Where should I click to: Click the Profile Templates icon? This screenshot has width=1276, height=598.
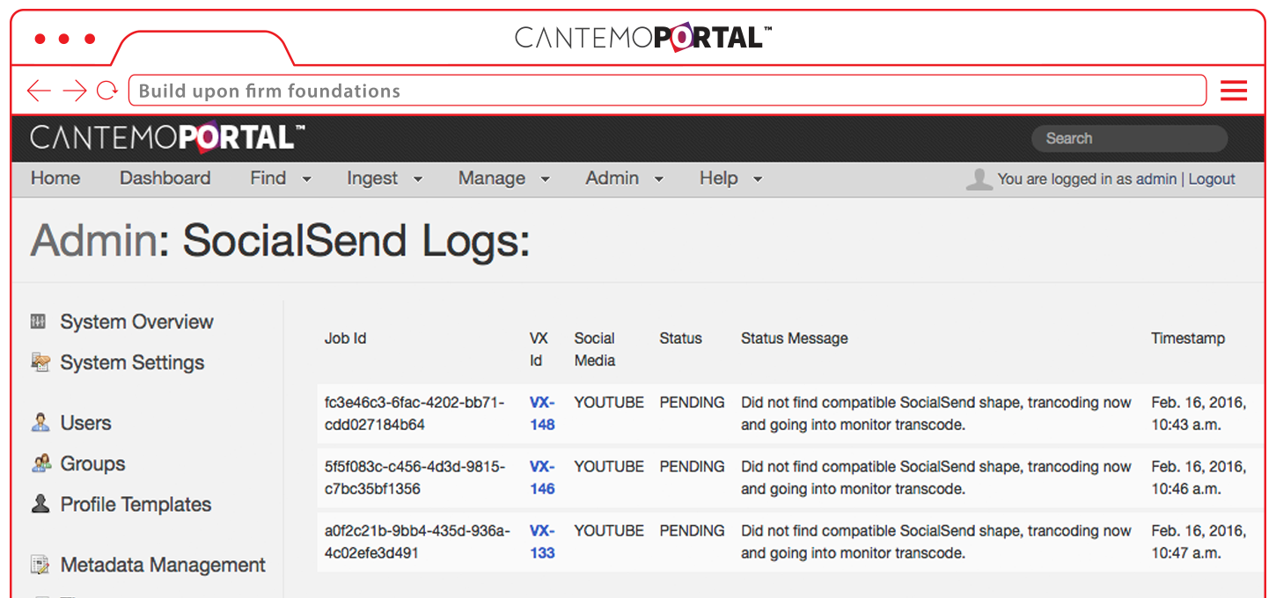(40, 504)
